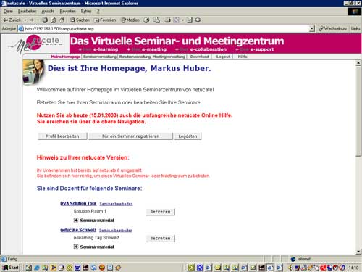Image resolution: width=362 pixels, height=272 pixels.
Task: Click the vertical scrollbar thumb
Action: point(358,111)
